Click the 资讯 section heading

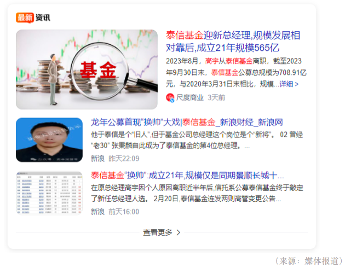tap(43, 18)
